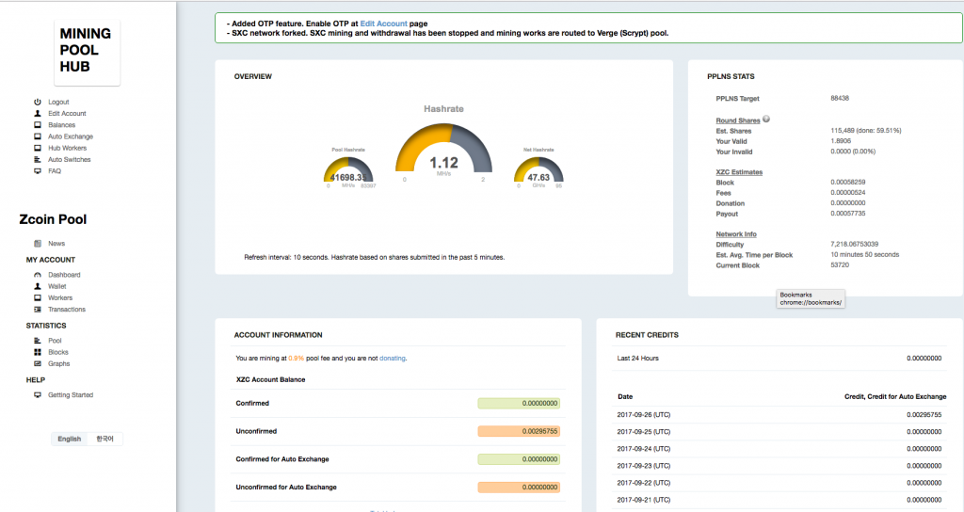
Task: Switch language to English
Action: coord(69,439)
